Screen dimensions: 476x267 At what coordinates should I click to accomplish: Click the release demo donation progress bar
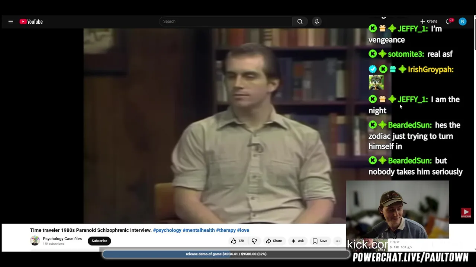tap(226, 254)
